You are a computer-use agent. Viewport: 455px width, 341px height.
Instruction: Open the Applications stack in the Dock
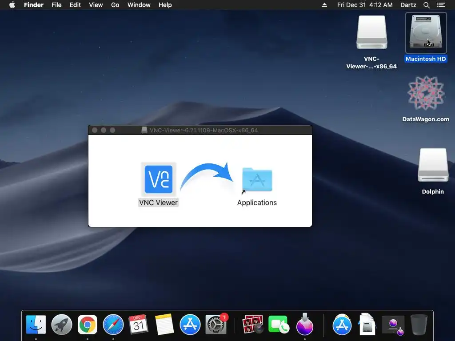[x=342, y=325]
